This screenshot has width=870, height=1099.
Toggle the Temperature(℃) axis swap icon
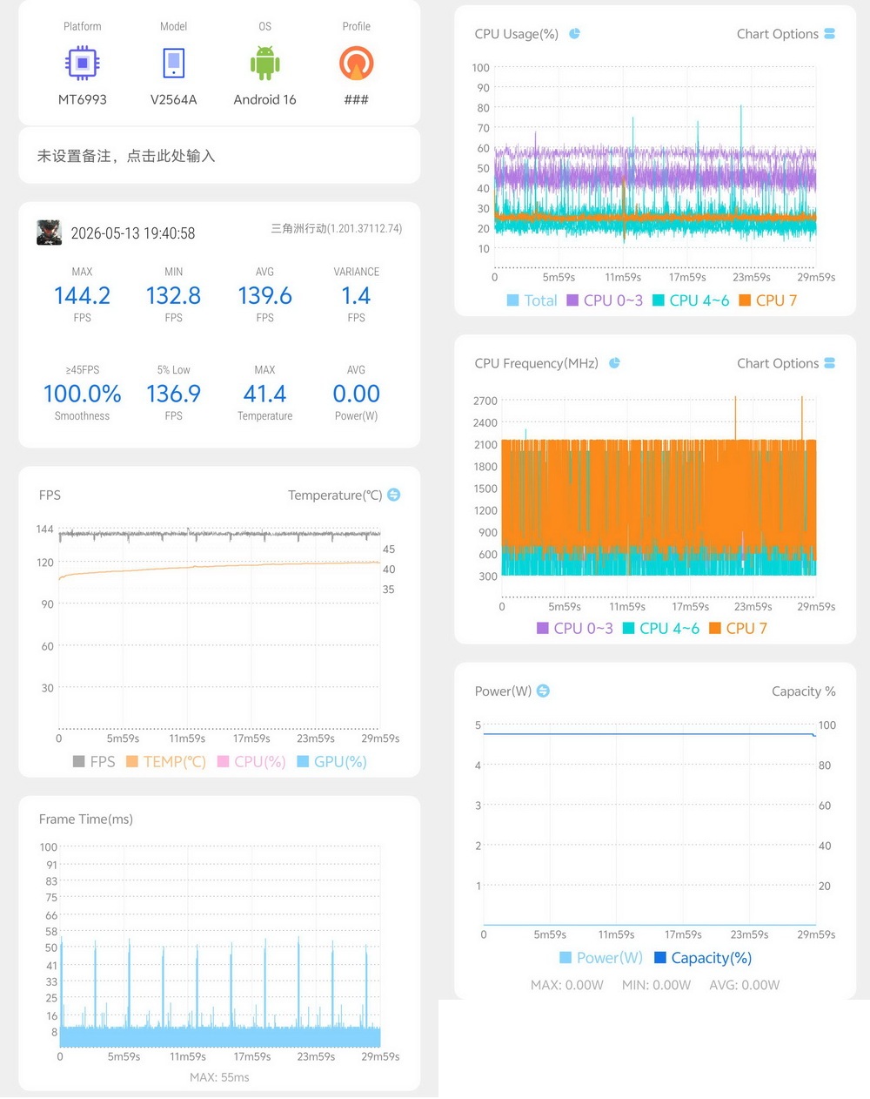(393, 495)
